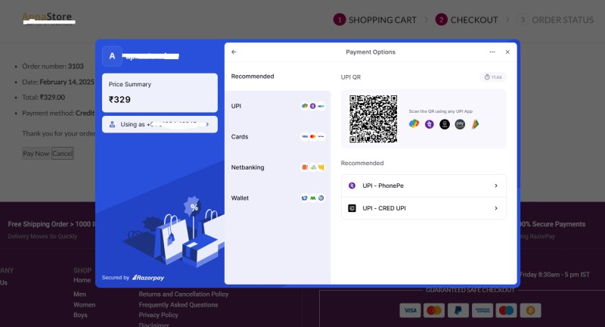Screen dimensions: 605x327
Task: Expand the UPI - PhonePe row chevron
Action: tap(496, 185)
